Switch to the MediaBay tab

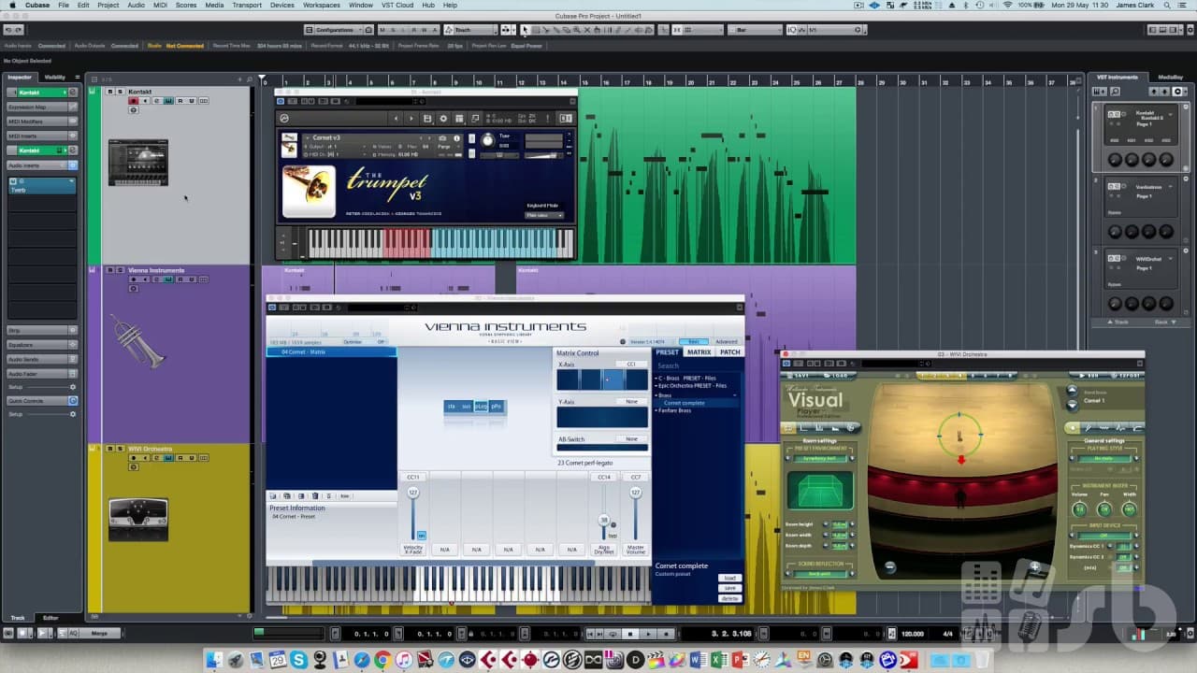[x=1171, y=77]
